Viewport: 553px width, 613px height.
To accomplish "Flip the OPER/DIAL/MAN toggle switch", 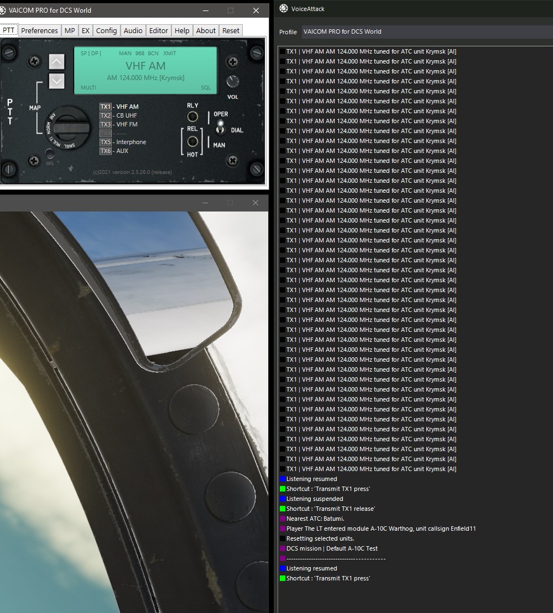I will (220, 126).
